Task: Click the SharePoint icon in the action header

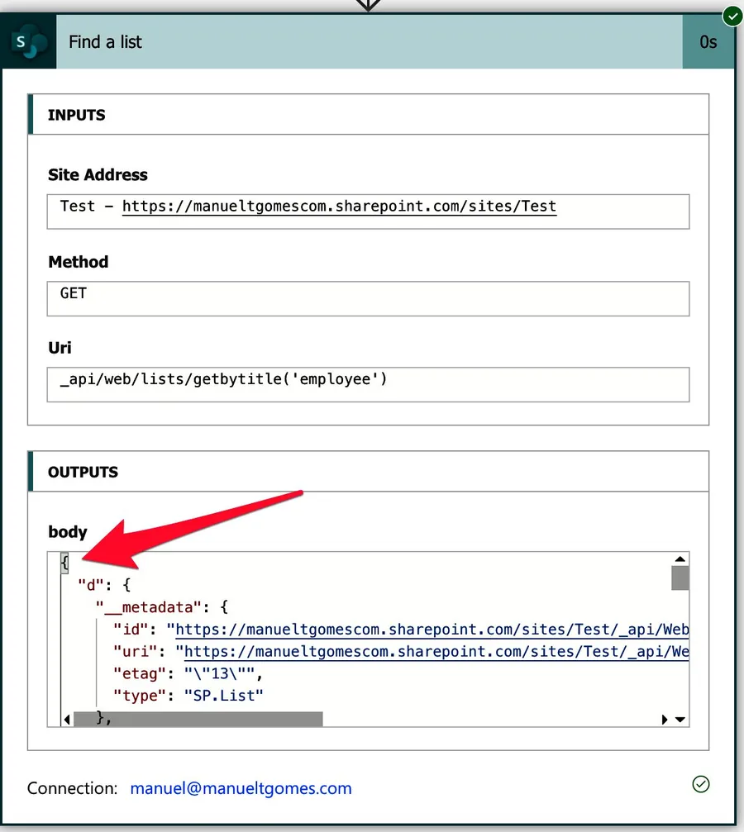Action: [x=28, y=41]
